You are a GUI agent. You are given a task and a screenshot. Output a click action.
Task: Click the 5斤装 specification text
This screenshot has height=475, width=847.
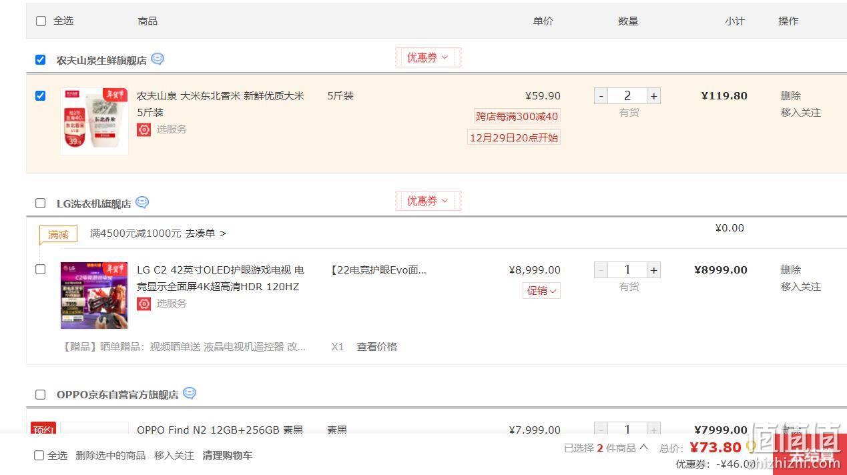click(x=340, y=95)
